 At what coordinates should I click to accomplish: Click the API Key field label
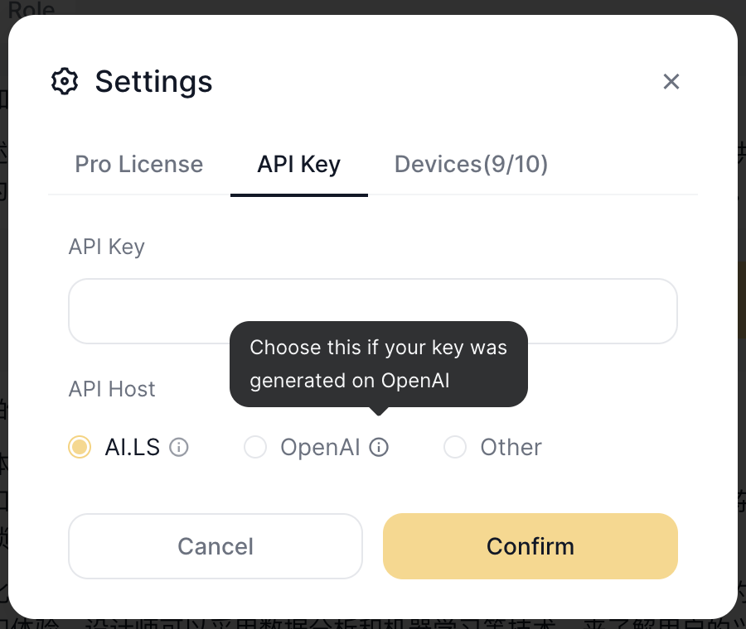click(106, 247)
